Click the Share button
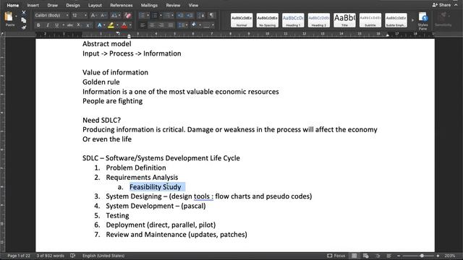 [441, 5]
